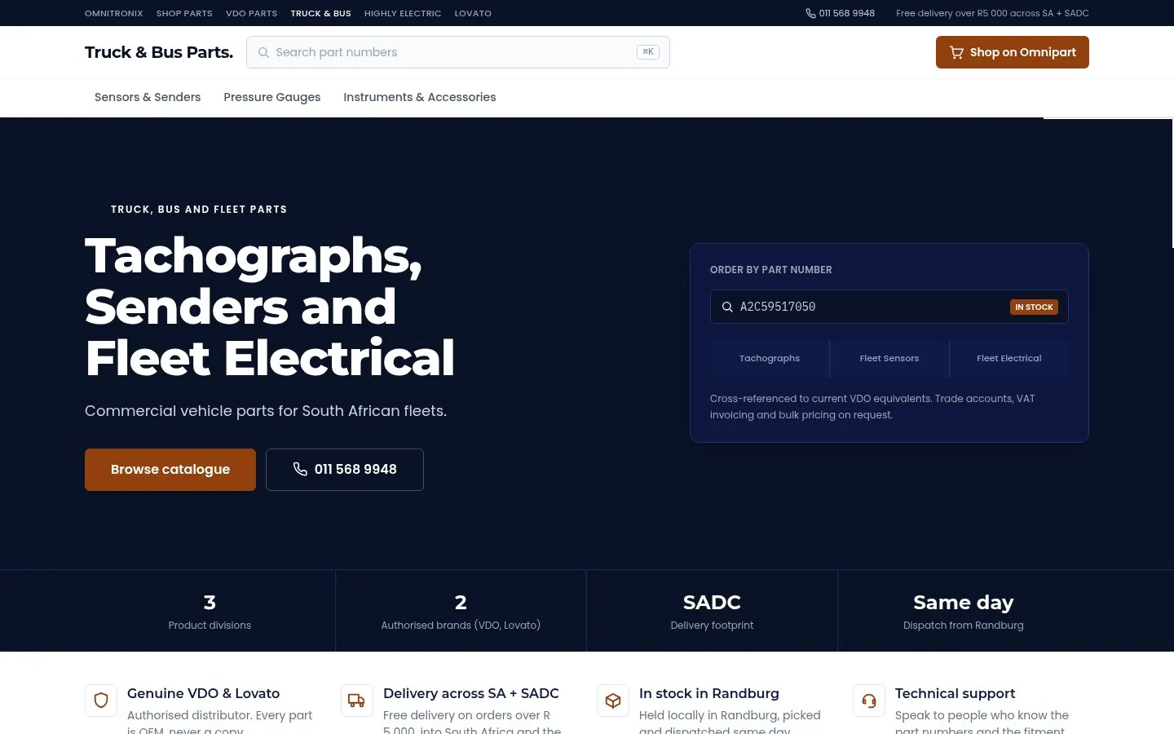Select the Tachographs tile

[770, 359]
